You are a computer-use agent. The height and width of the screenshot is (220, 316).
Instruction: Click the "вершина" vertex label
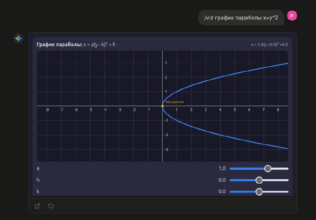tap(174, 102)
